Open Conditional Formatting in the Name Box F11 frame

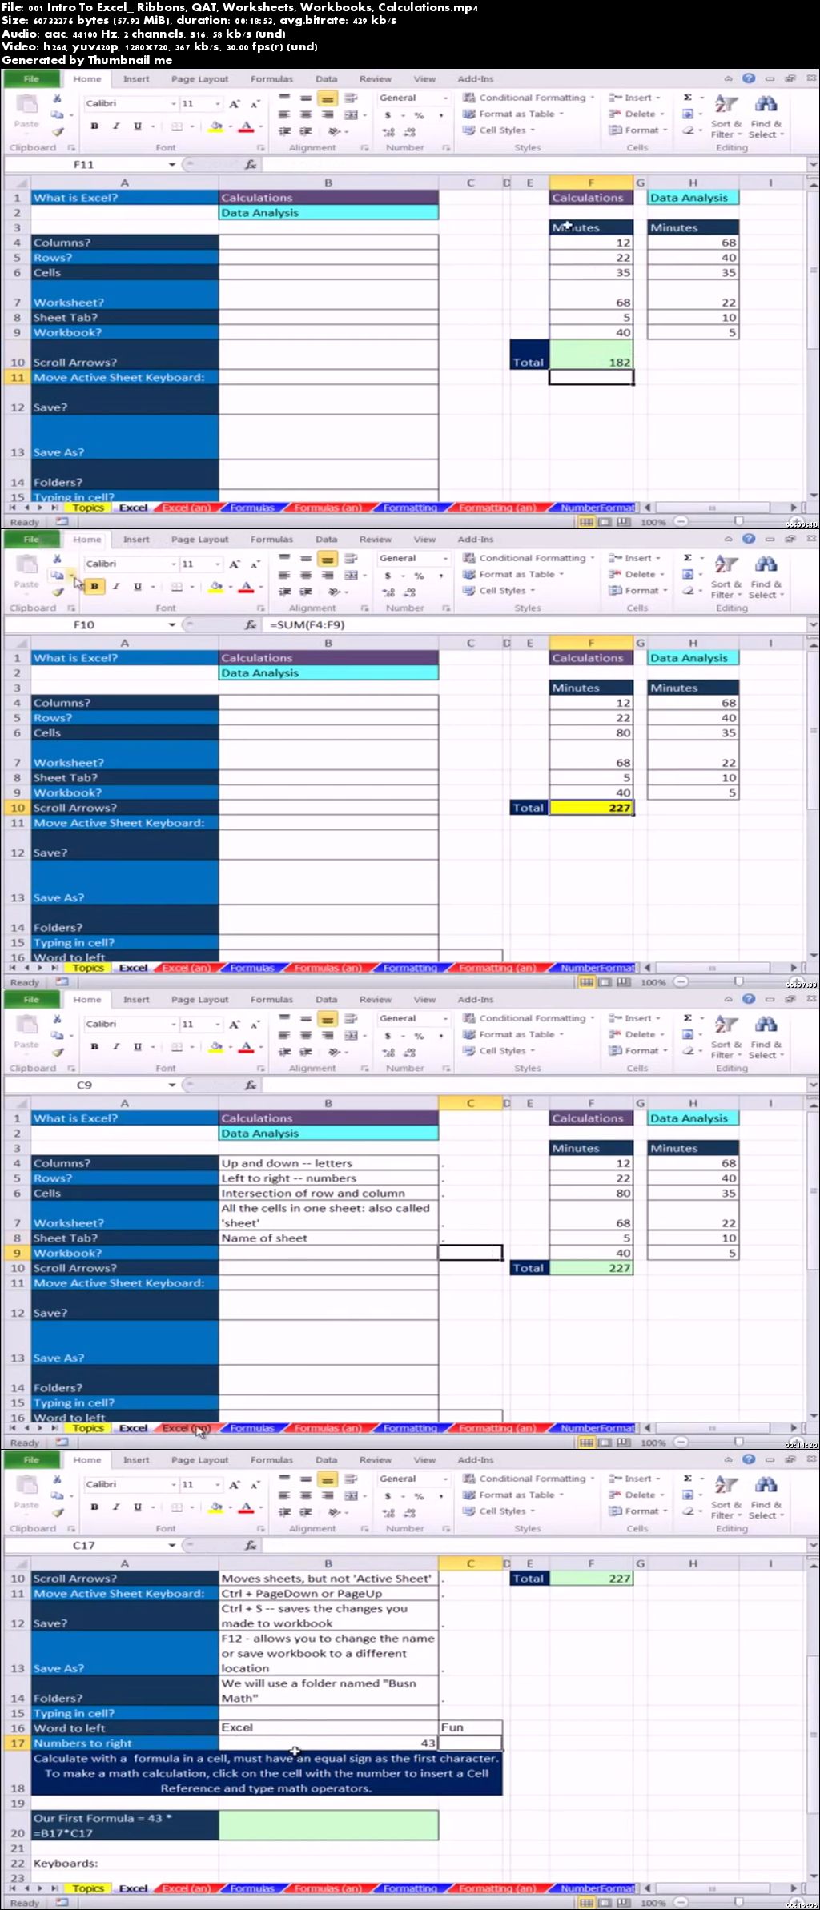(528, 98)
